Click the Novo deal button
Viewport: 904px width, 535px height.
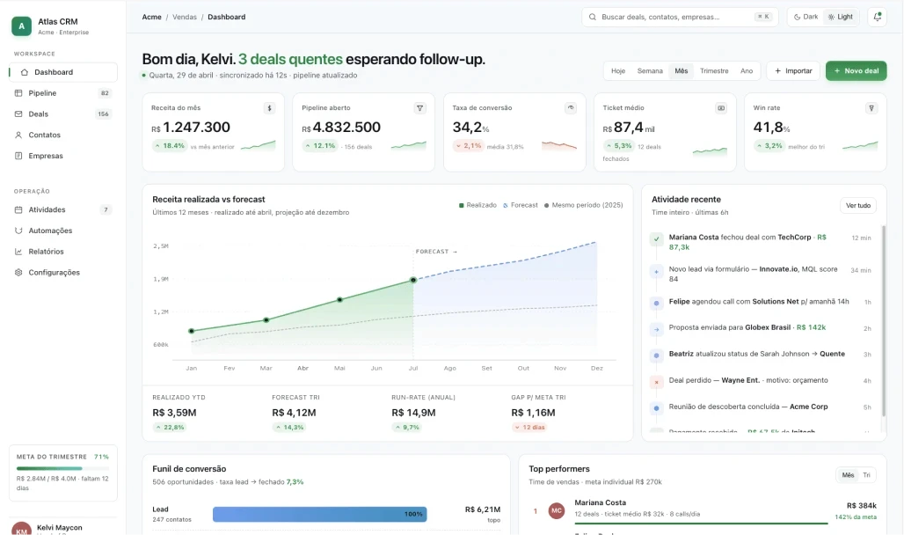point(857,71)
